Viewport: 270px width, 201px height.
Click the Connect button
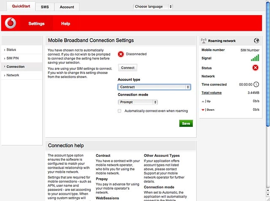[x=127, y=68]
